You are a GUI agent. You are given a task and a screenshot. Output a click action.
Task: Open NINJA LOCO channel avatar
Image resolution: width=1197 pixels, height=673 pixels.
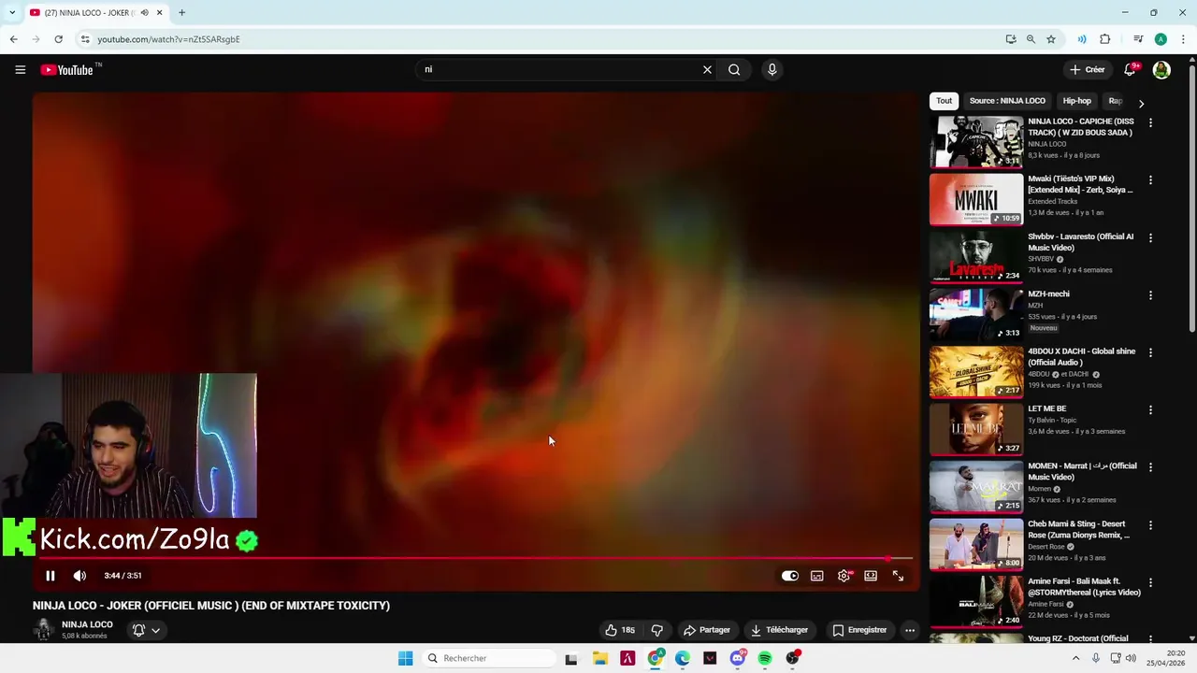43,630
